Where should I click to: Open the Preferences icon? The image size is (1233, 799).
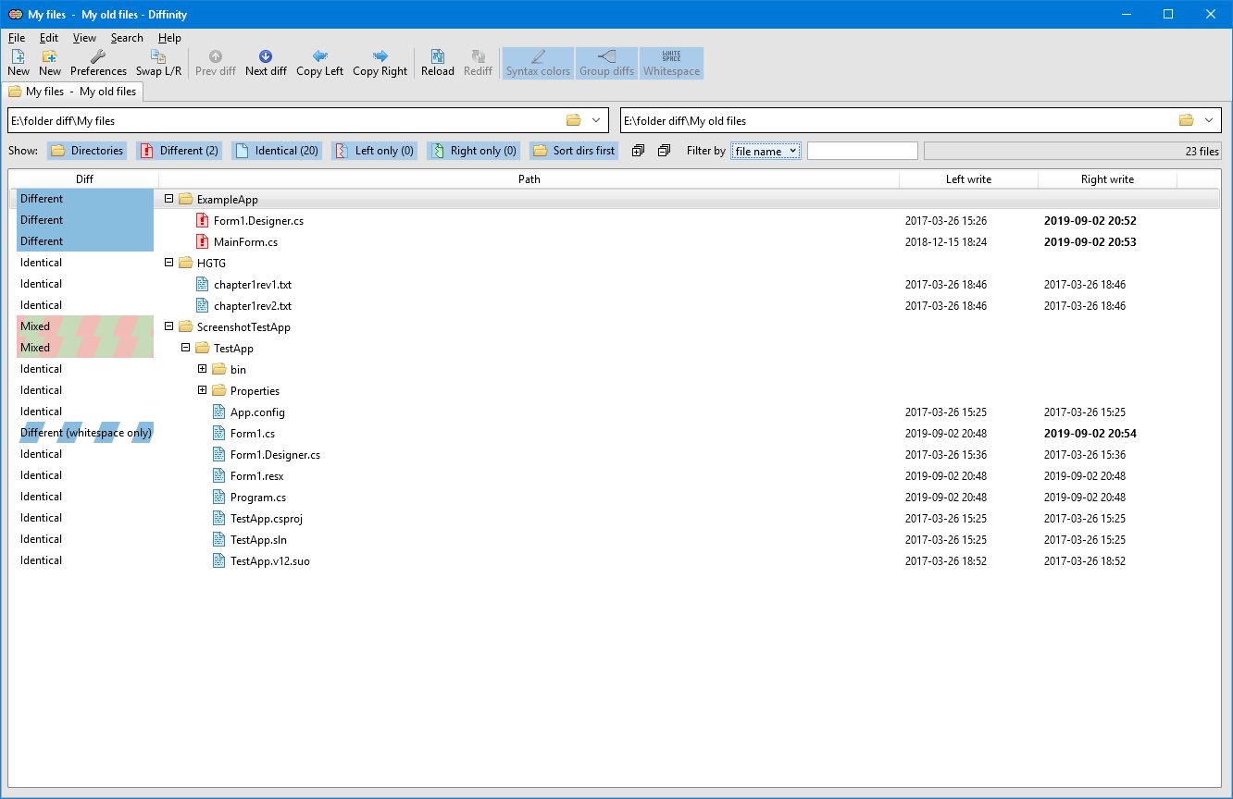coord(97,63)
